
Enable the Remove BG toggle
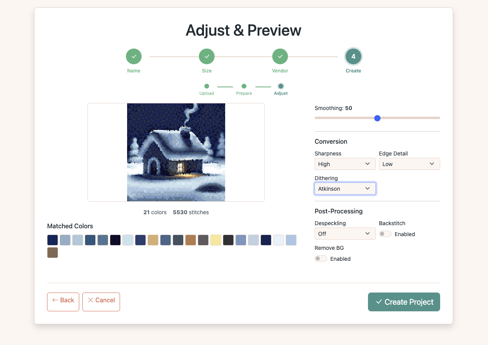pos(320,258)
